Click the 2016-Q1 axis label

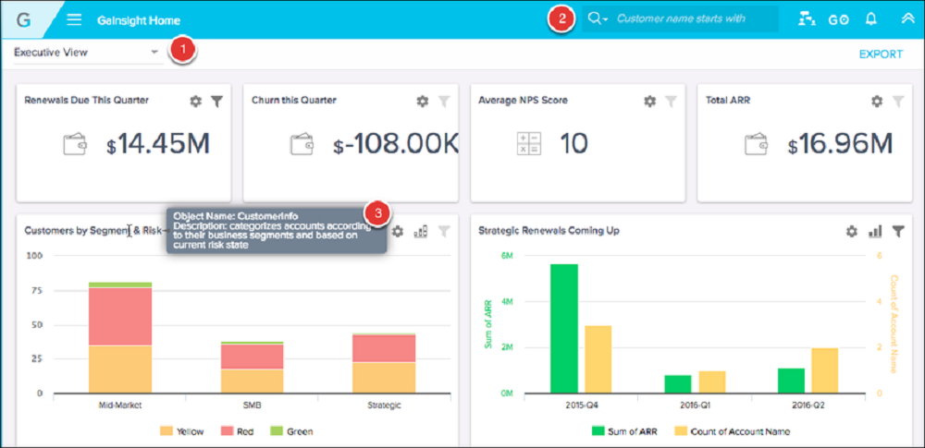click(x=696, y=406)
